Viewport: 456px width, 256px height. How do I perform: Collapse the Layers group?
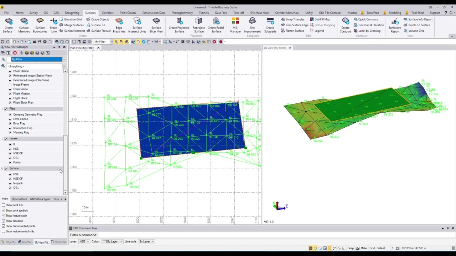point(2,139)
